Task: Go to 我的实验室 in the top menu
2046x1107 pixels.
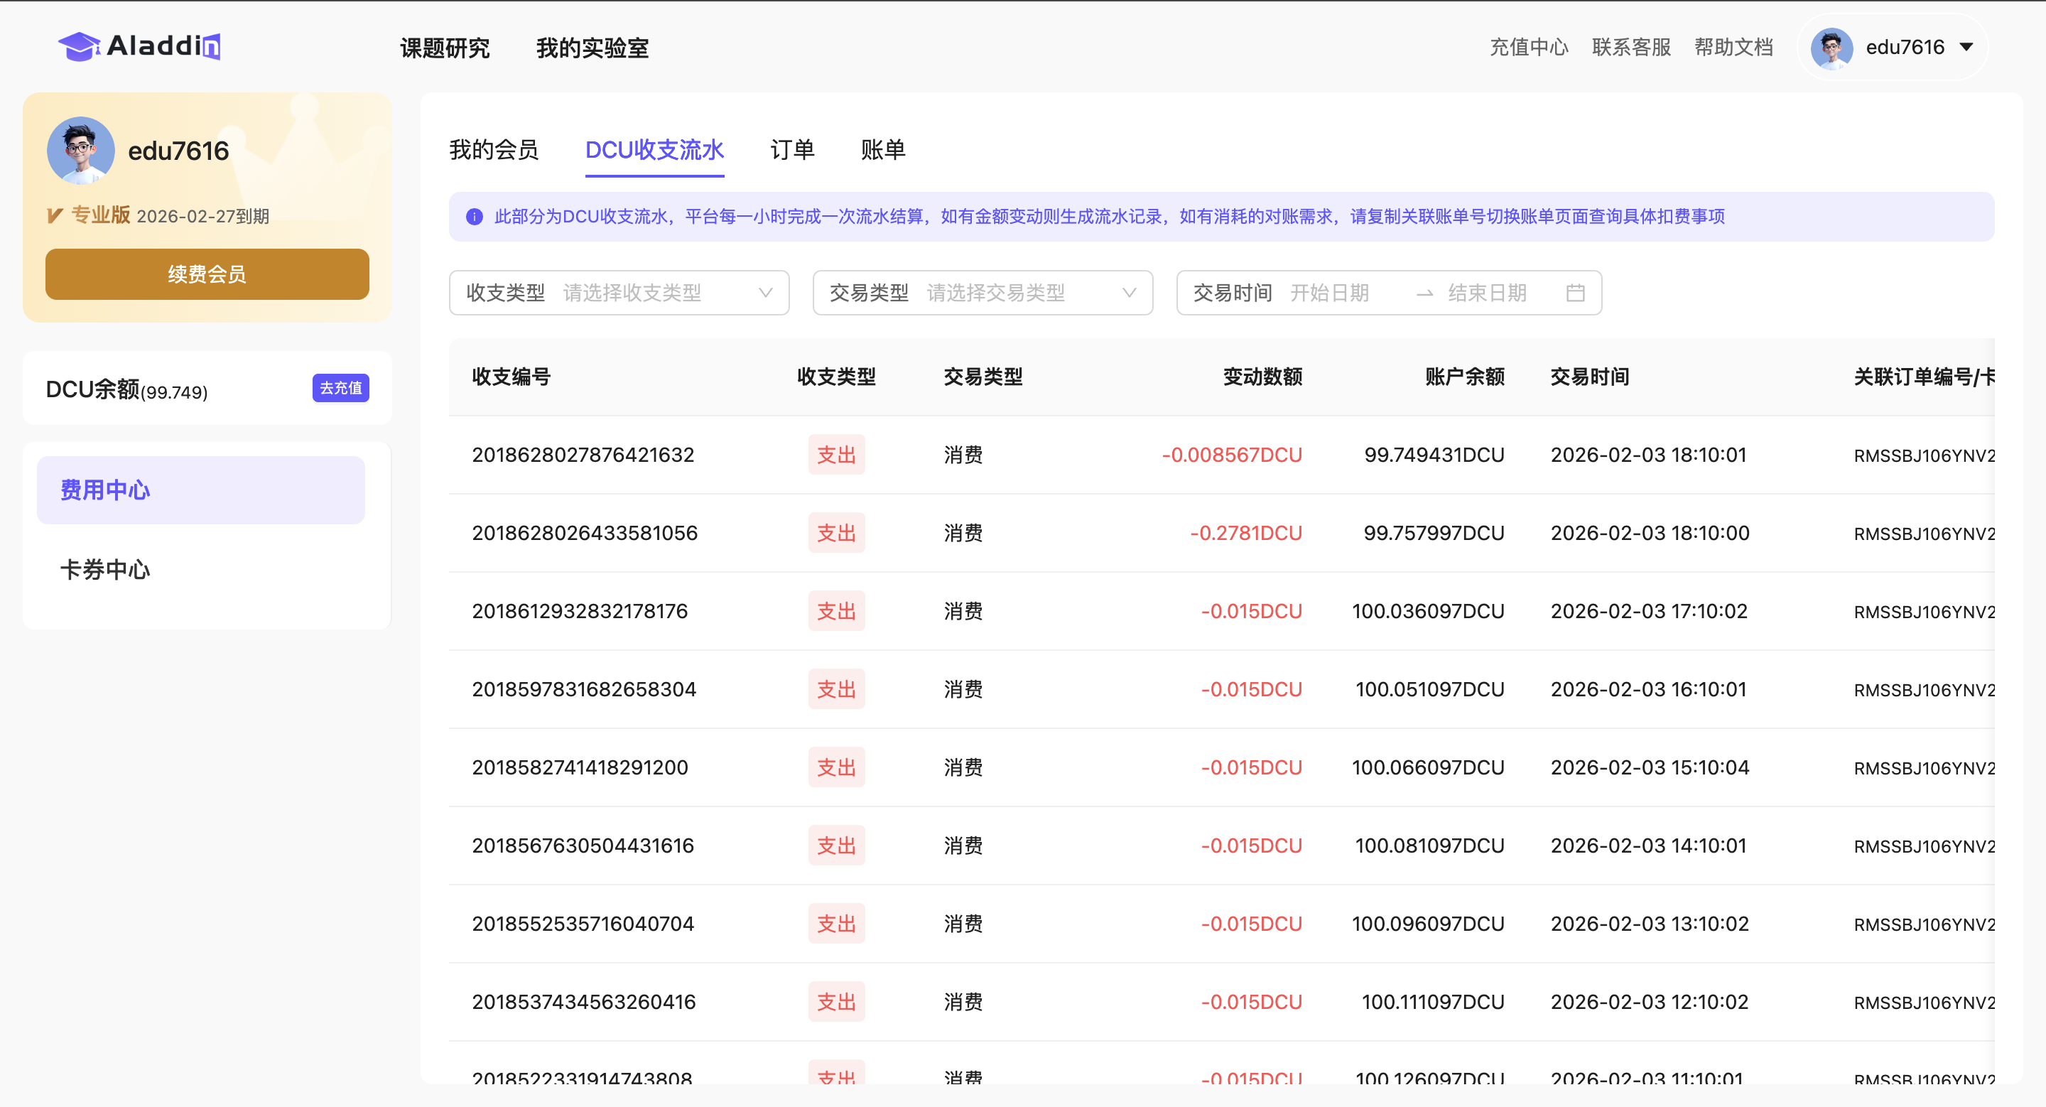Action: (592, 48)
